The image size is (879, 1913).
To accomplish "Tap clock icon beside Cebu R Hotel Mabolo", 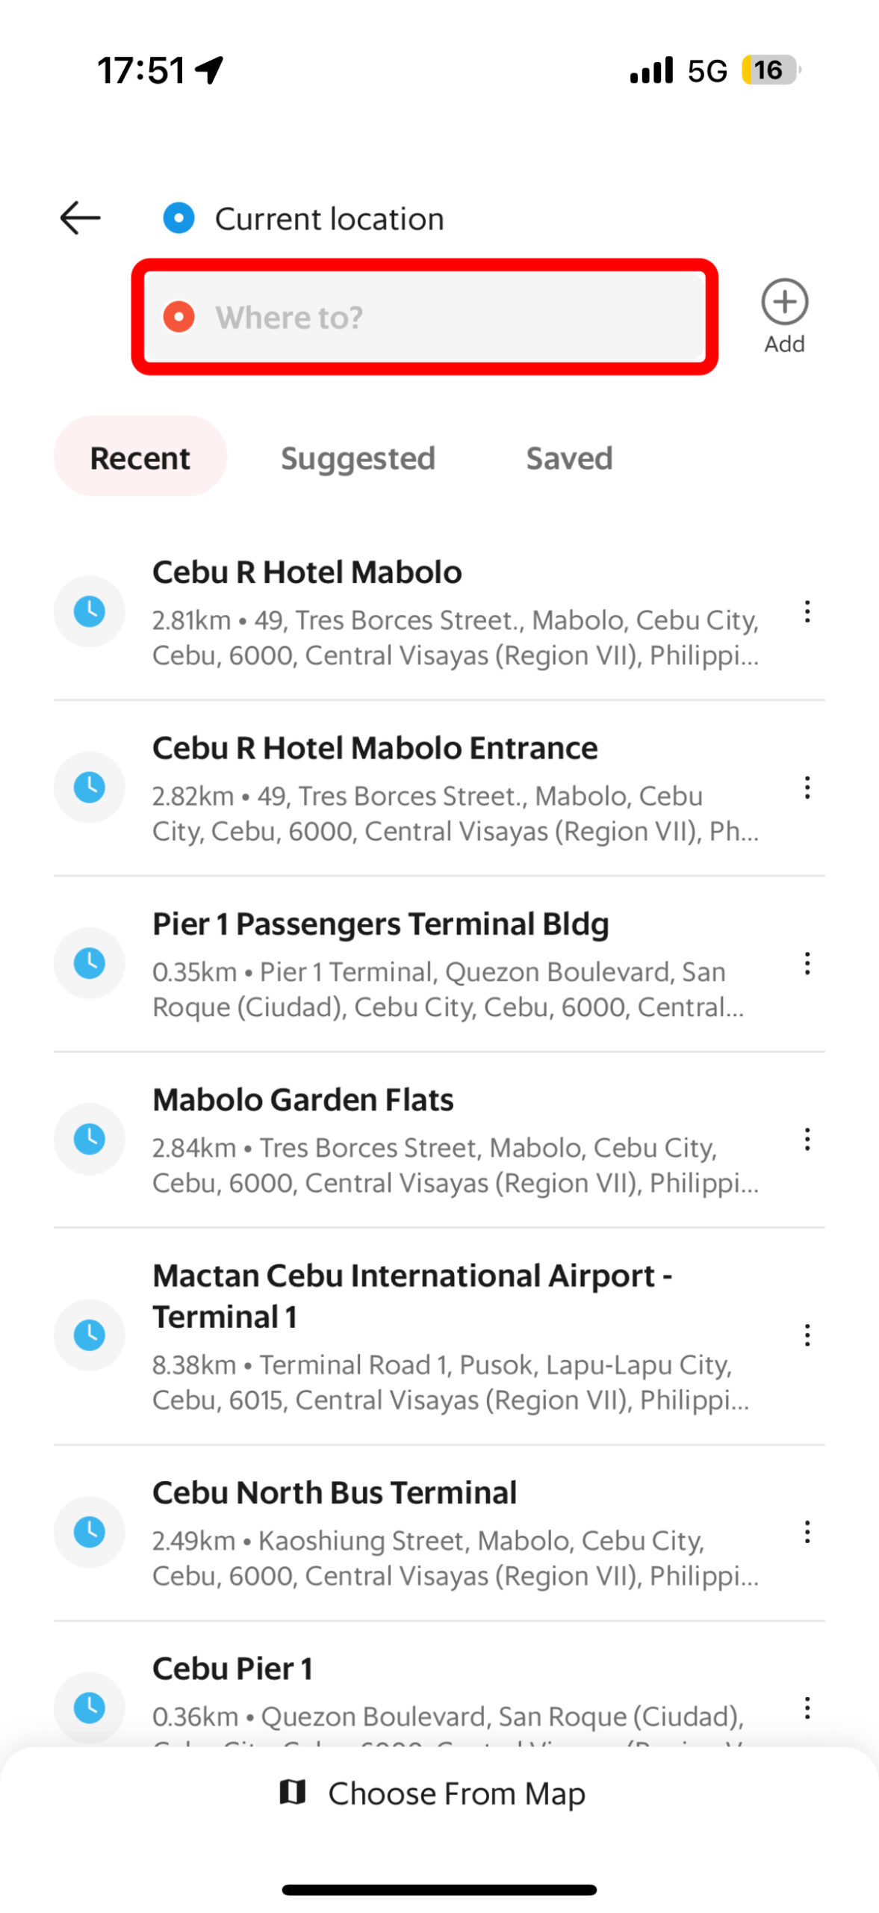I will [89, 611].
